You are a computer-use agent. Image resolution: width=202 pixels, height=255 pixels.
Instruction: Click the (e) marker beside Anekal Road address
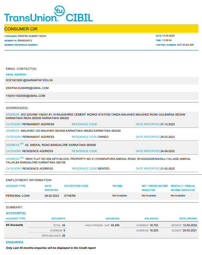point(22,144)
